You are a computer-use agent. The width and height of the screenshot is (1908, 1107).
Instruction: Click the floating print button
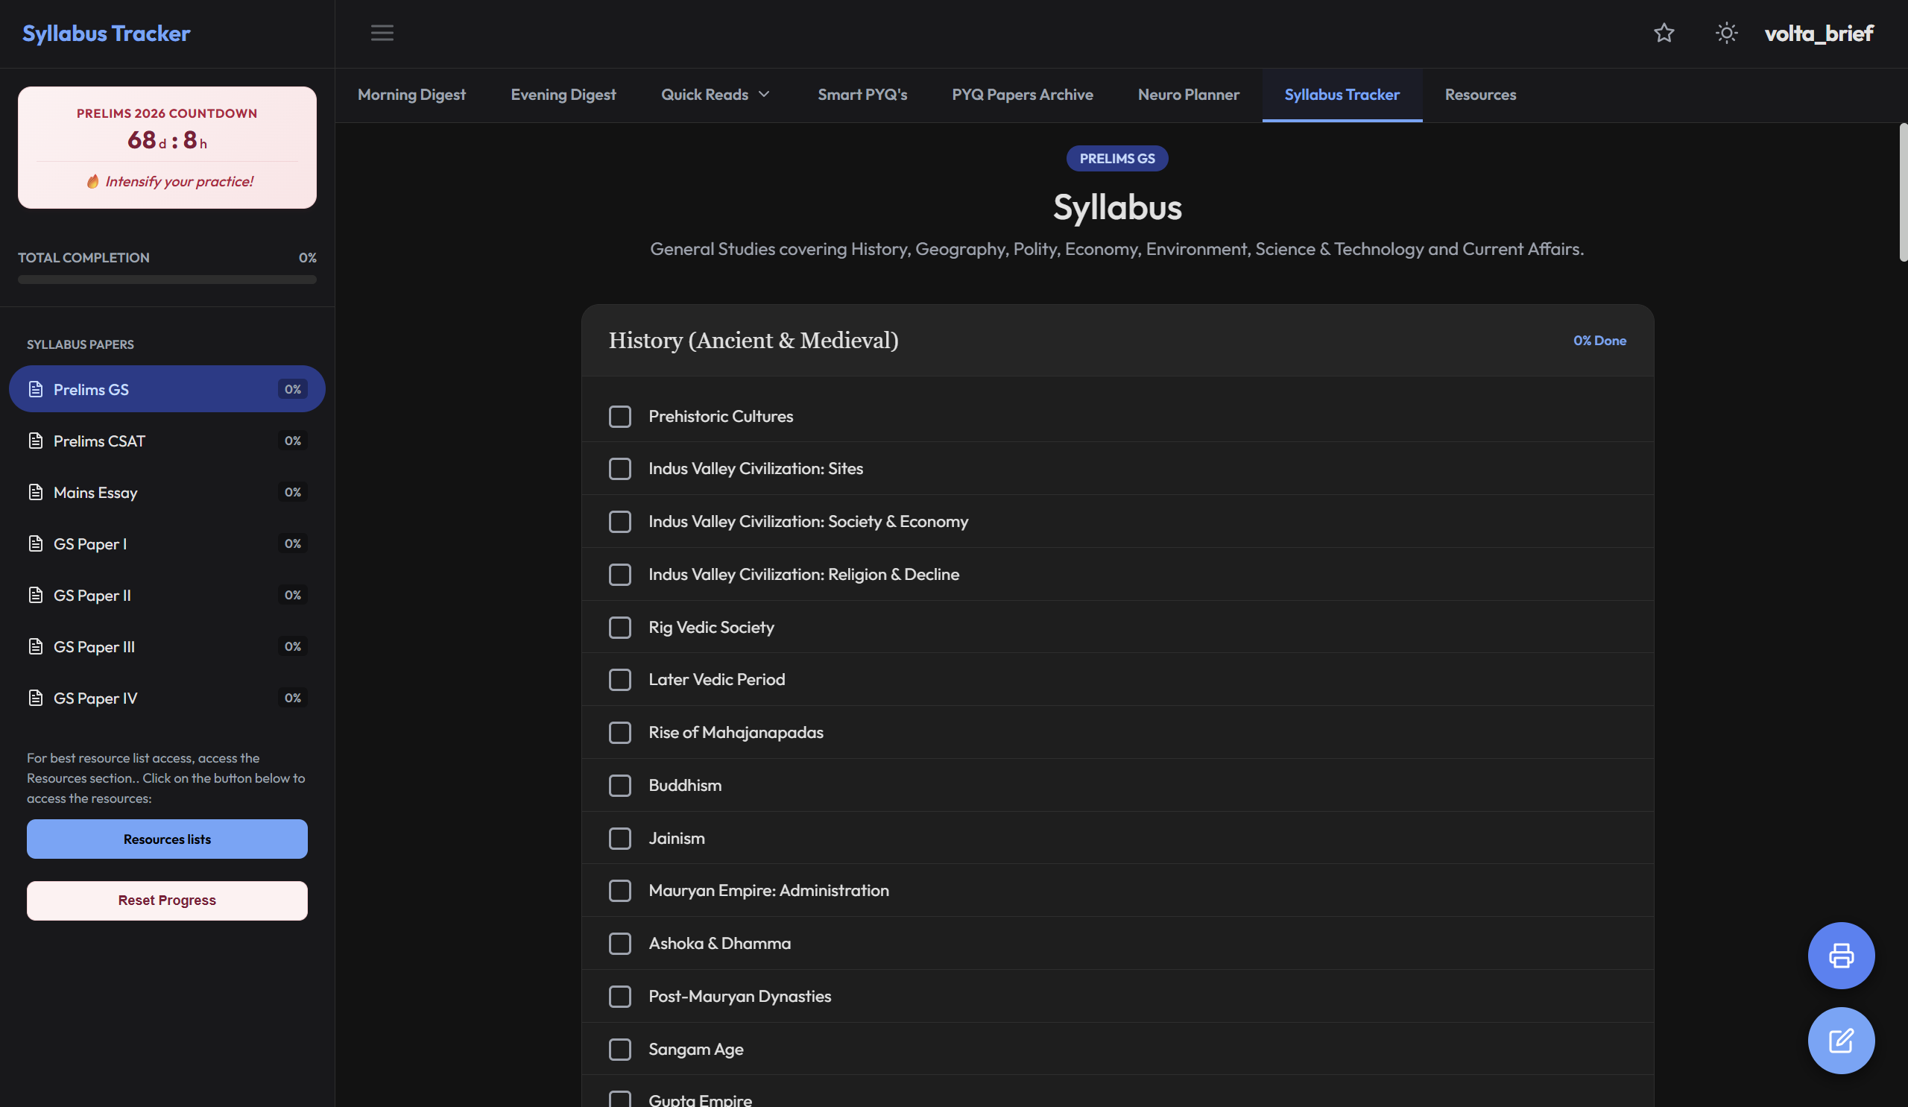coord(1842,956)
